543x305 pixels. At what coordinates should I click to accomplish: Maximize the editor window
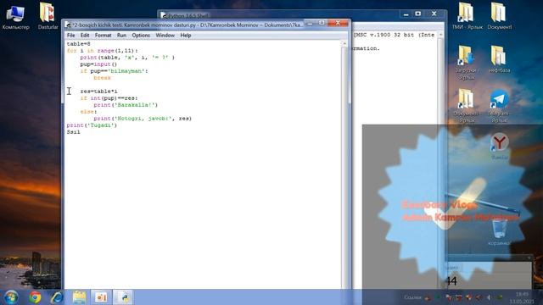[322, 23]
